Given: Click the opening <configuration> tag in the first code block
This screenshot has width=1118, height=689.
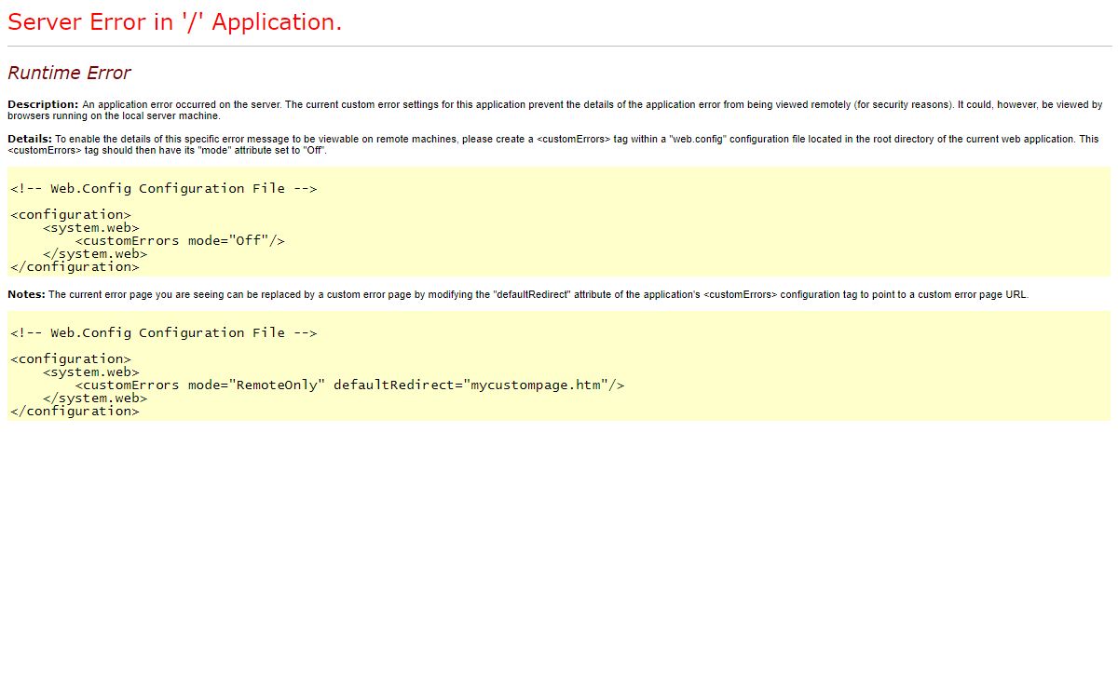Looking at the screenshot, I should [x=71, y=214].
